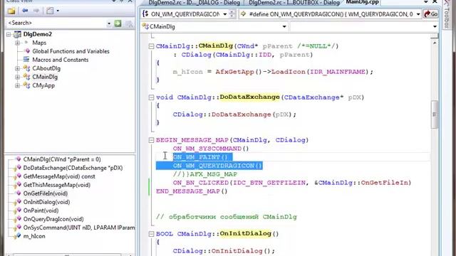Screen dimensions: 456x256
Task: Expand the CMainDlg class node
Action: (x=17, y=77)
